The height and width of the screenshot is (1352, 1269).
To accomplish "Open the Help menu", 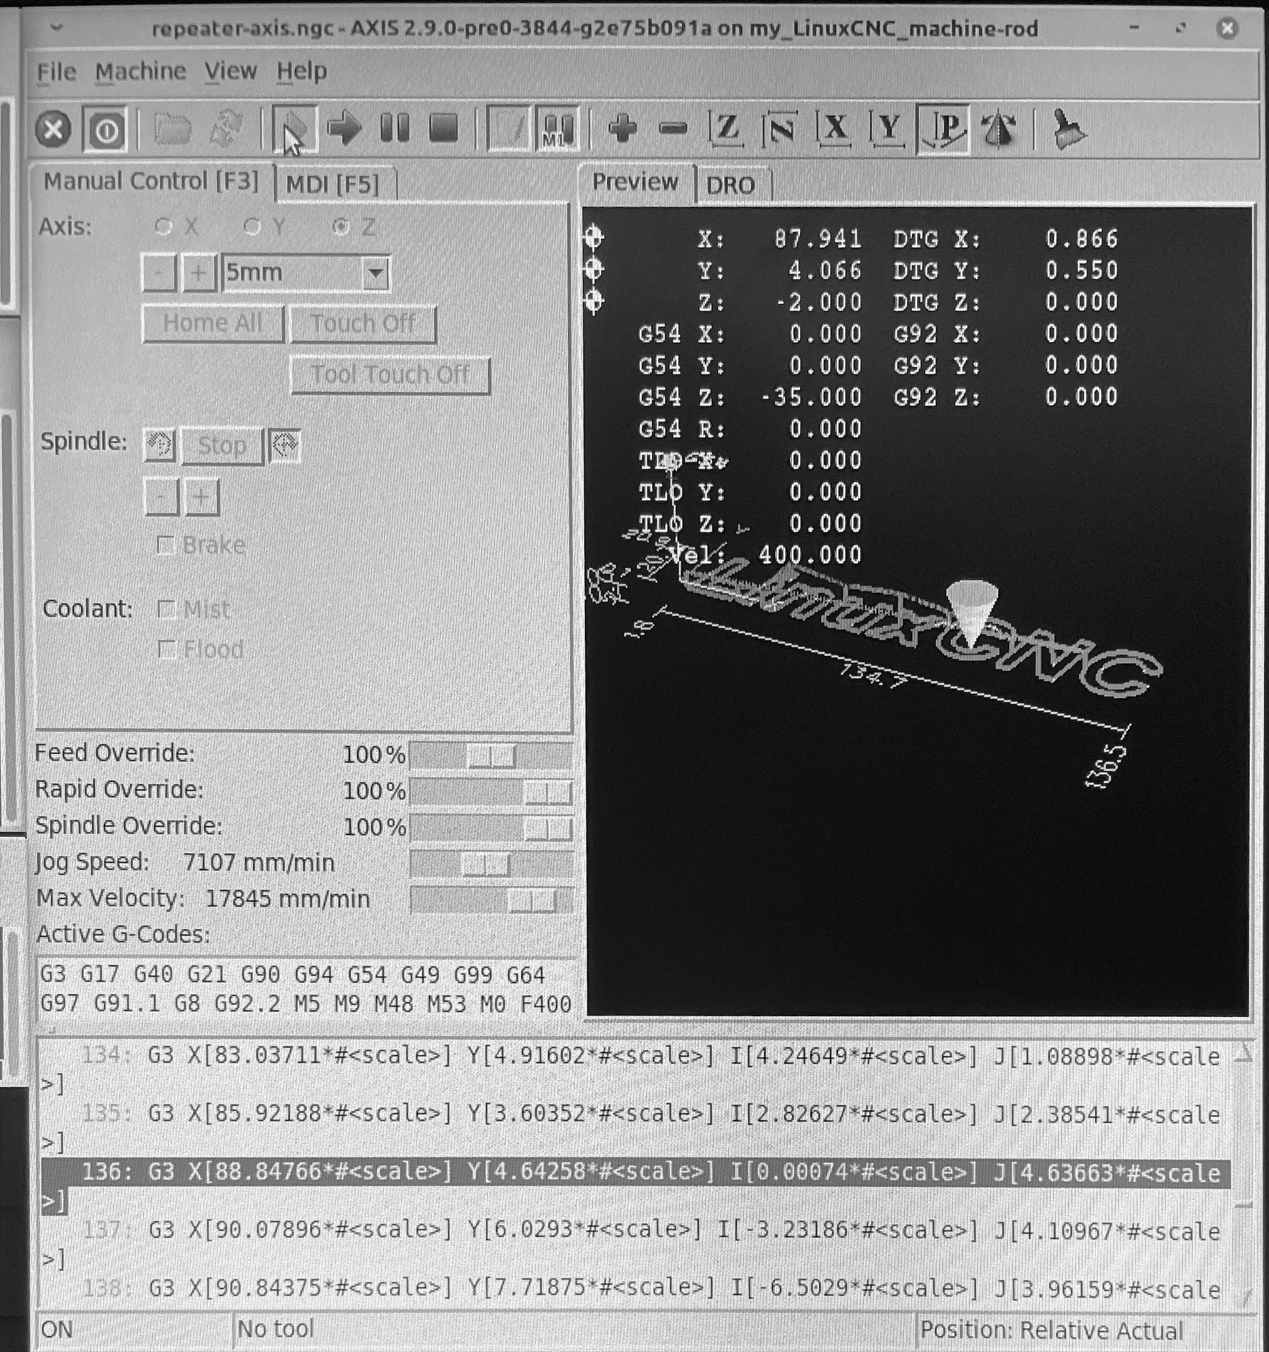I will pos(301,71).
